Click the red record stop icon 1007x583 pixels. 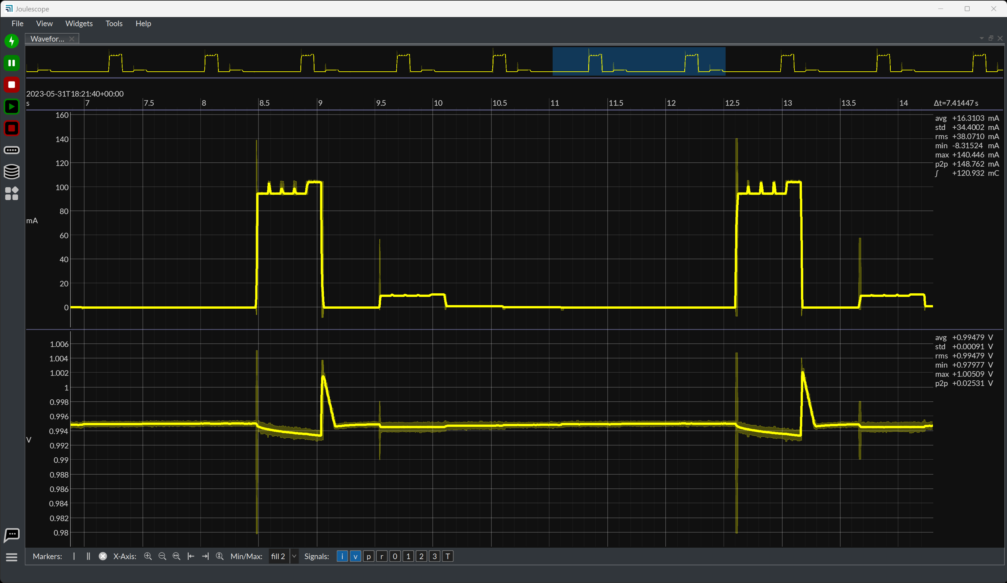click(11, 85)
